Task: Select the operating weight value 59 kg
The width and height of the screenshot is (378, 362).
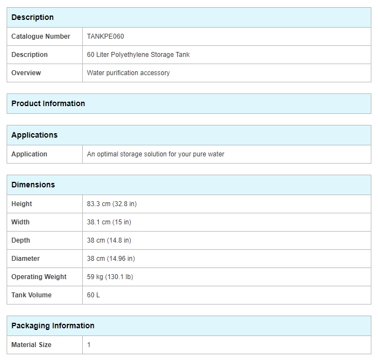Action: pyautogui.click(x=110, y=277)
